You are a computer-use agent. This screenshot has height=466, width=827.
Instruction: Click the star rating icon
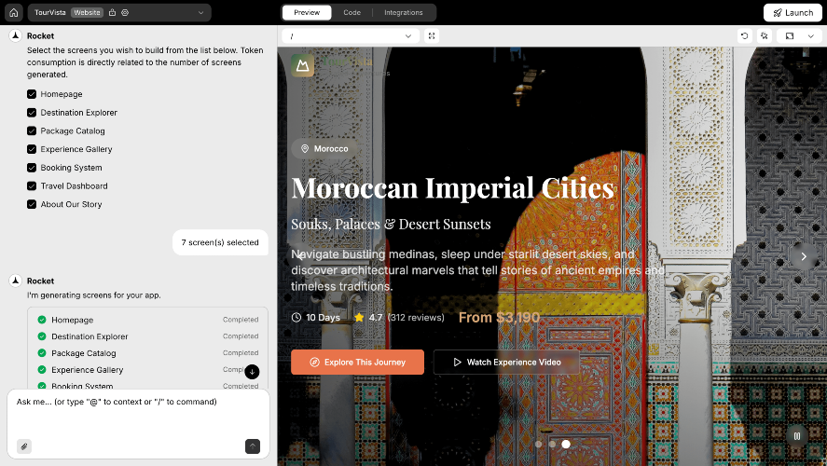(359, 317)
